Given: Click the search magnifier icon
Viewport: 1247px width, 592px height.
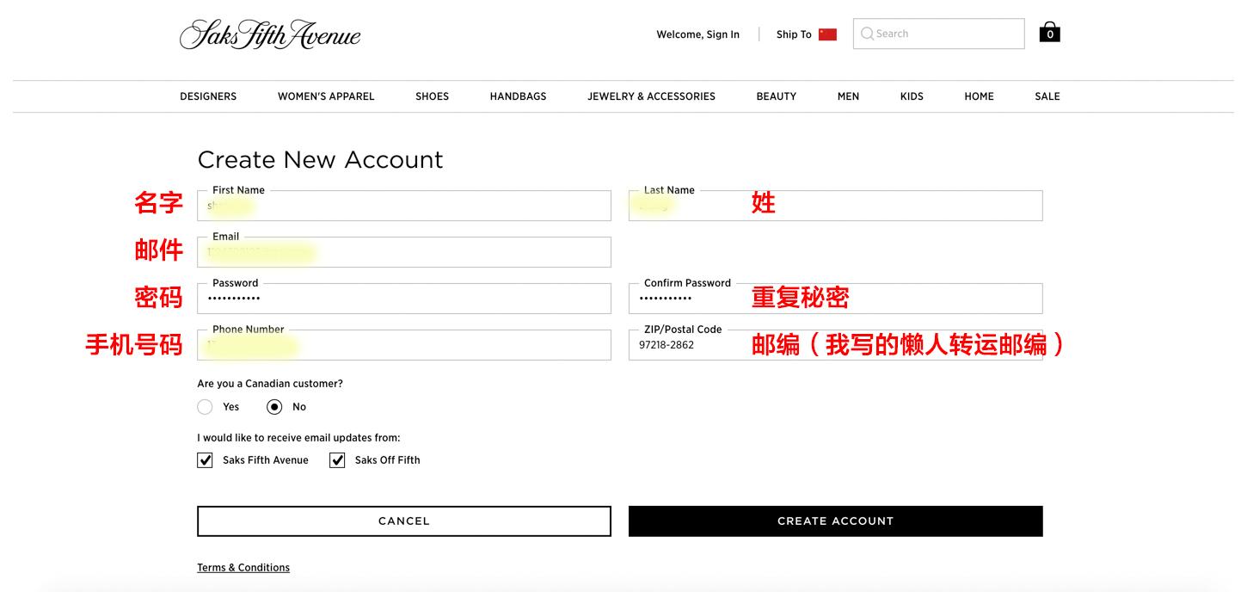Looking at the screenshot, I should coord(867,34).
